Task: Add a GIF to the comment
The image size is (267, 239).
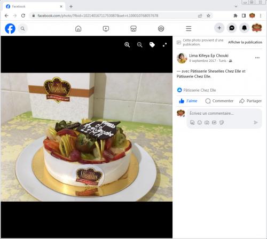Action: 214,123
